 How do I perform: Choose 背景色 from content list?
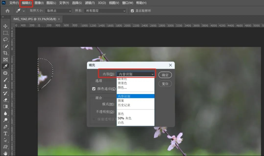(136, 83)
